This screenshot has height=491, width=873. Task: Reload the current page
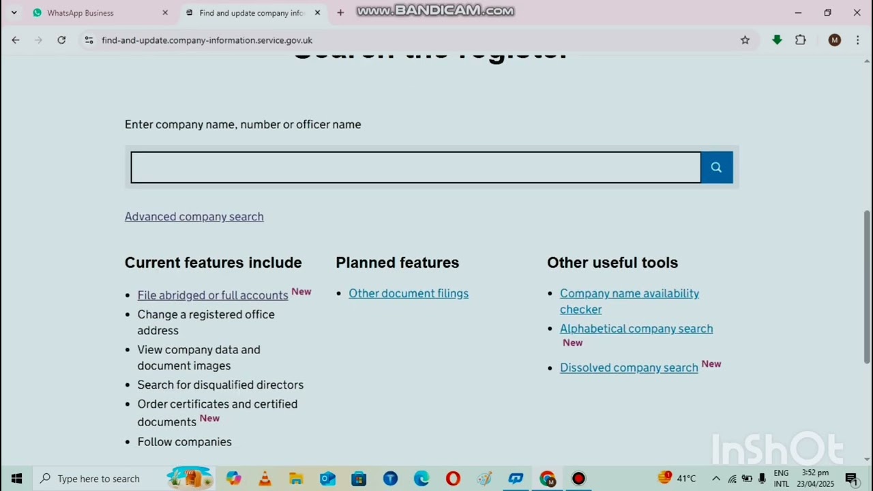pos(61,40)
